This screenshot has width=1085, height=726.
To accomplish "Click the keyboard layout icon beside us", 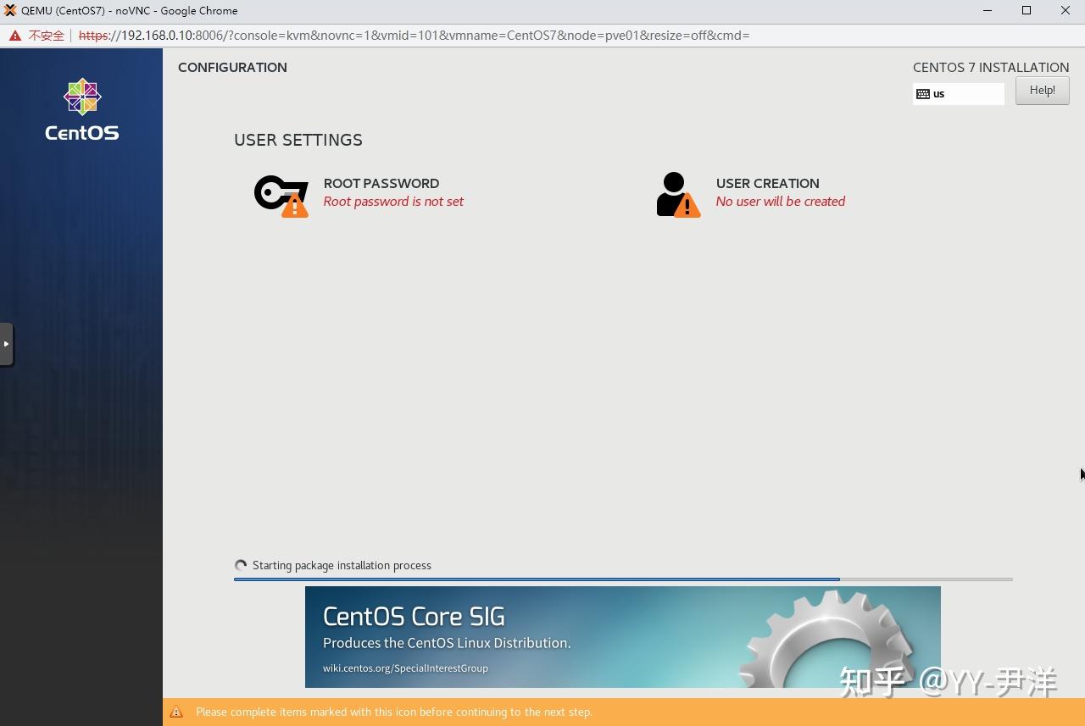I will pyautogui.click(x=923, y=94).
